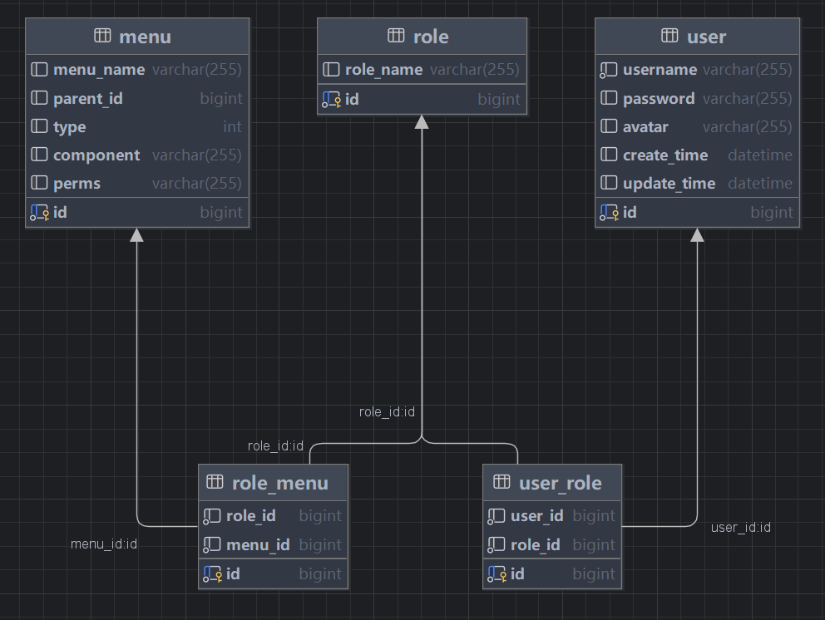Click the user_id:id relationship annotation
Image resolution: width=825 pixels, height=620 pixels.
[x=740, y=527]
